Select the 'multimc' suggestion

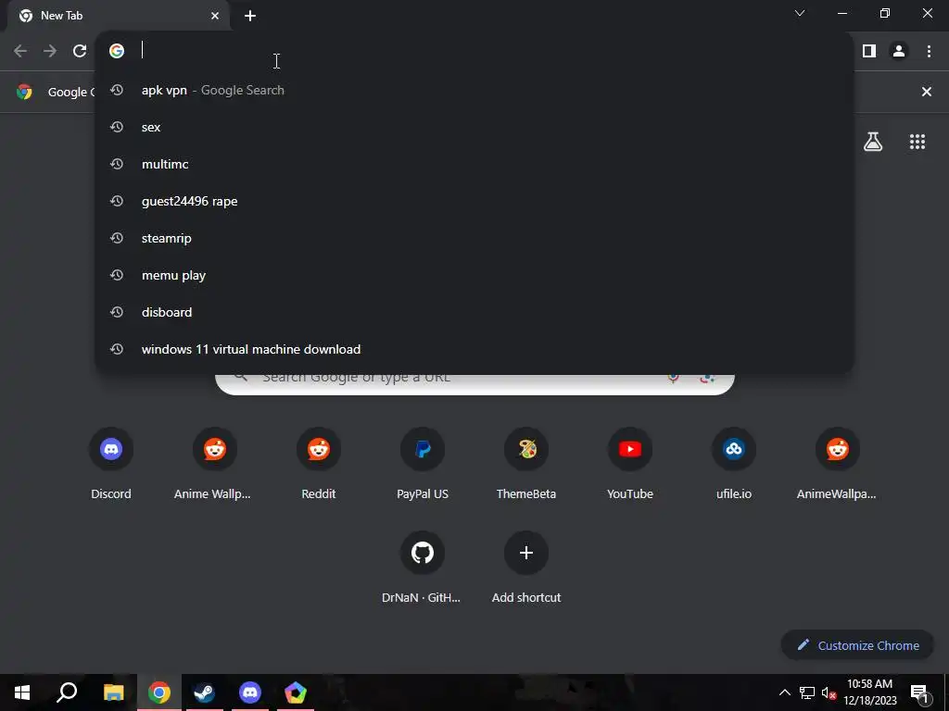pos(474,164)
